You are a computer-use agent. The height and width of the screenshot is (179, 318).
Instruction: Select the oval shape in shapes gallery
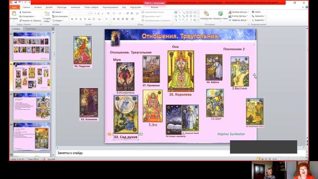(x=191, y=12)
